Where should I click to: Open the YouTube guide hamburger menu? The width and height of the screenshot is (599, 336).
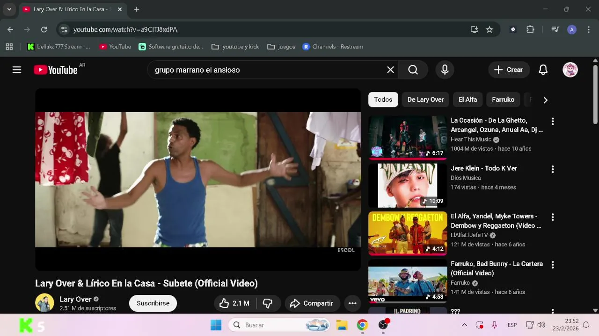point(17,70)
